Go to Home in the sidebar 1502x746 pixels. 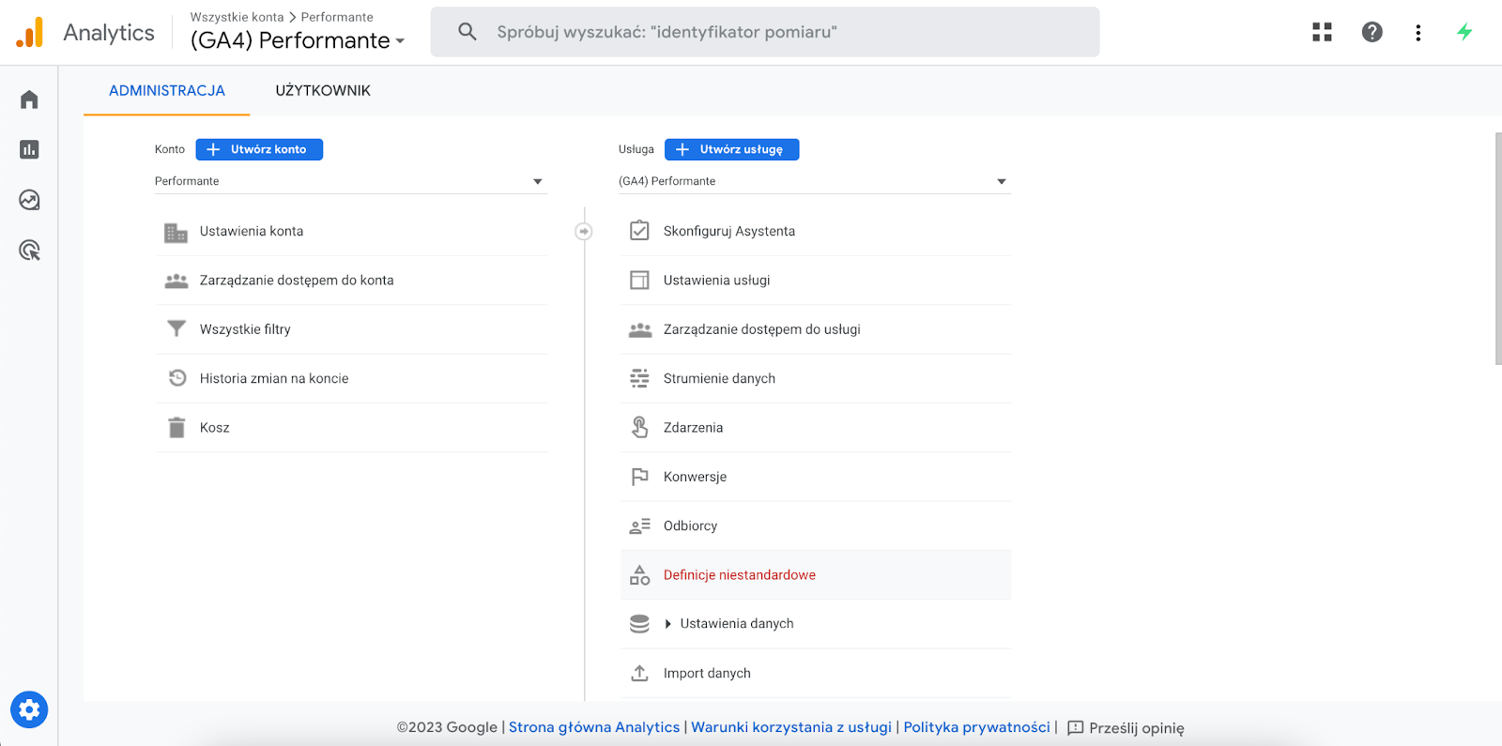(29, 99)
